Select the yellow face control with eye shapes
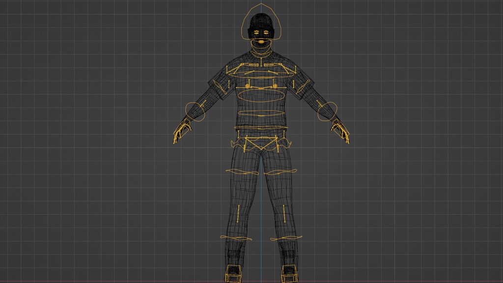 pos(260,33)
